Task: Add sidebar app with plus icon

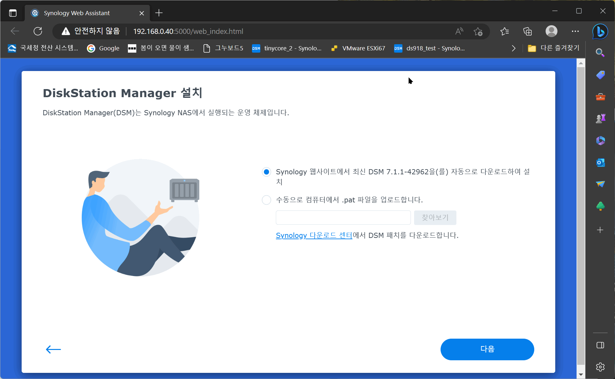Action: point(600,230)
